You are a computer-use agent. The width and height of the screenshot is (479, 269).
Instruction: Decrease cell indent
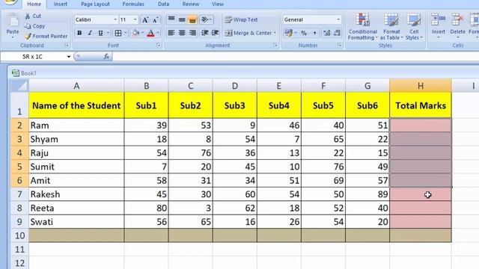click(x=205, y=33)
